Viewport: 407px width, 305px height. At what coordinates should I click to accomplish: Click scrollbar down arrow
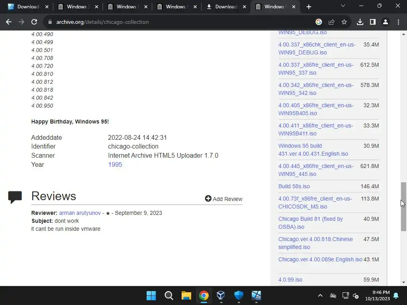(403, 282)
